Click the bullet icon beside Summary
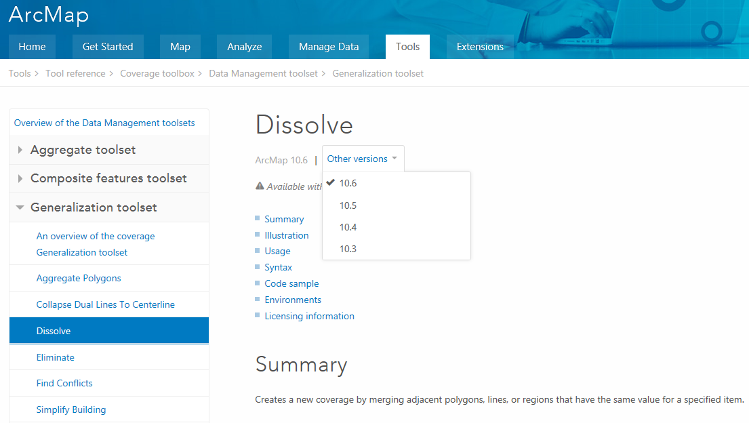The image size is (749, 423). pos(258,218)
